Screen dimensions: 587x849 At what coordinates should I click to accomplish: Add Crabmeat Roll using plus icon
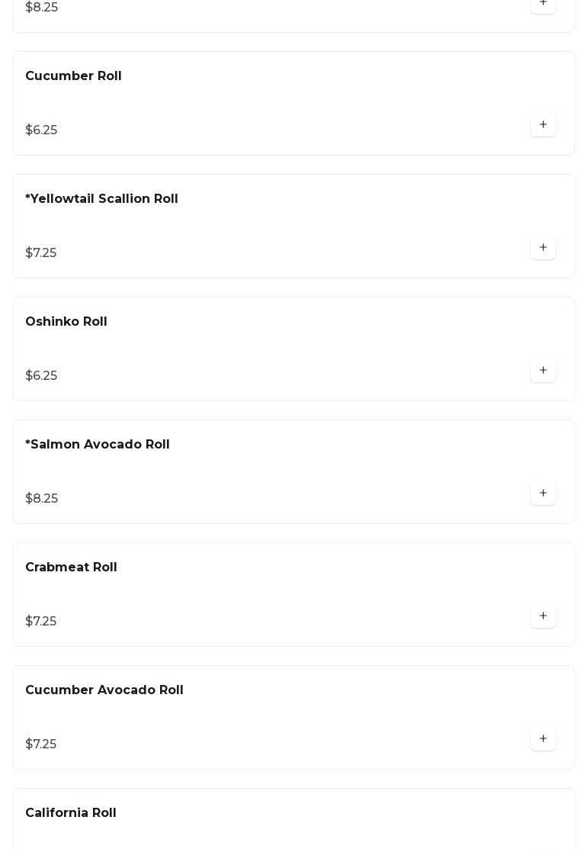pos(543,616)
